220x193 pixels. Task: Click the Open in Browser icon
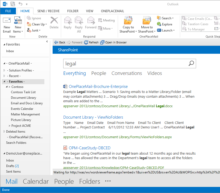[102, 42]
